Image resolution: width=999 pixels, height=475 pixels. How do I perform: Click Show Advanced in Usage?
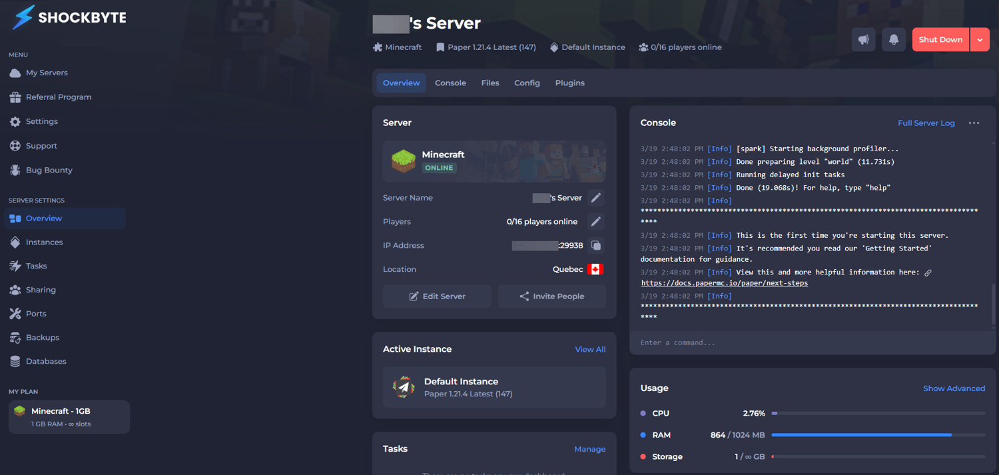(x=954, y=388)
